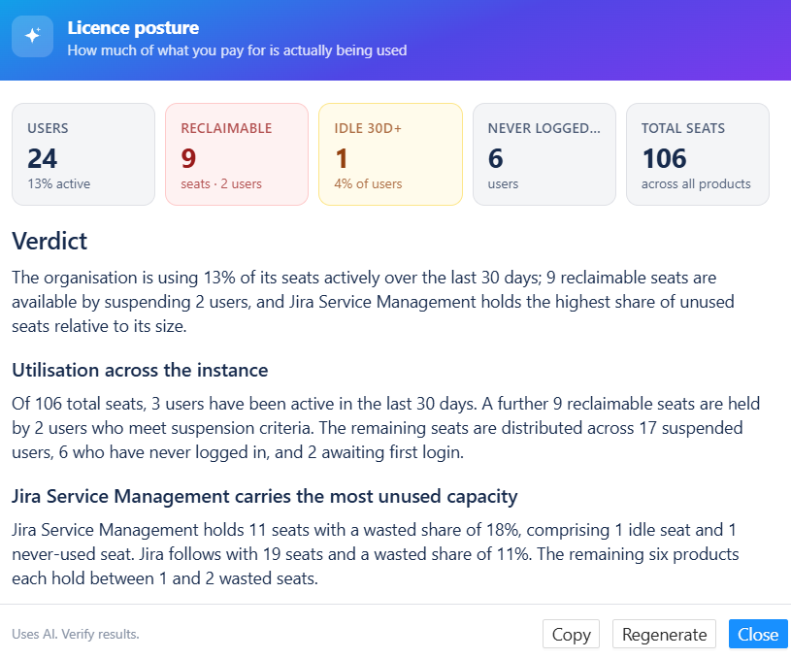Viewport: 791px width, 659px height.
Task: Click the Licence posture title
Action: (x=133, y=28)
